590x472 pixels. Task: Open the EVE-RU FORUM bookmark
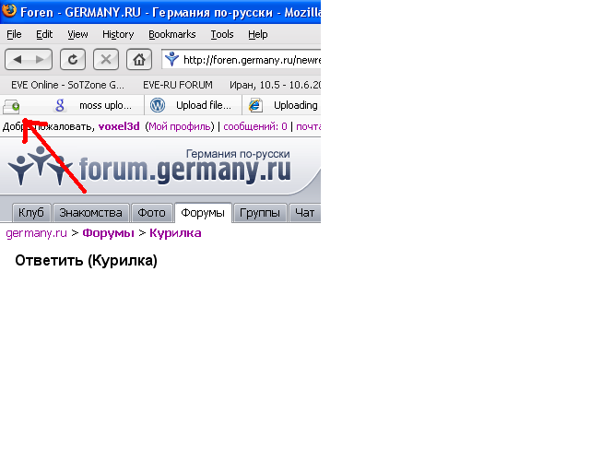point(178,85)
